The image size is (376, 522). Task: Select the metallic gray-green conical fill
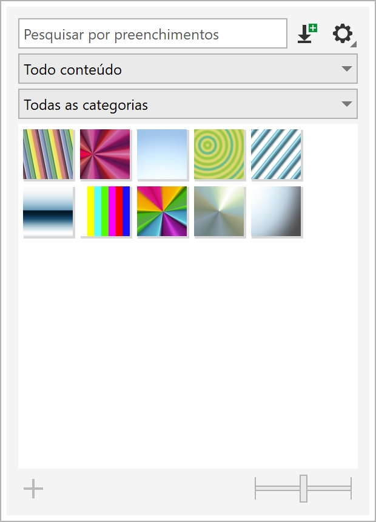219,211
